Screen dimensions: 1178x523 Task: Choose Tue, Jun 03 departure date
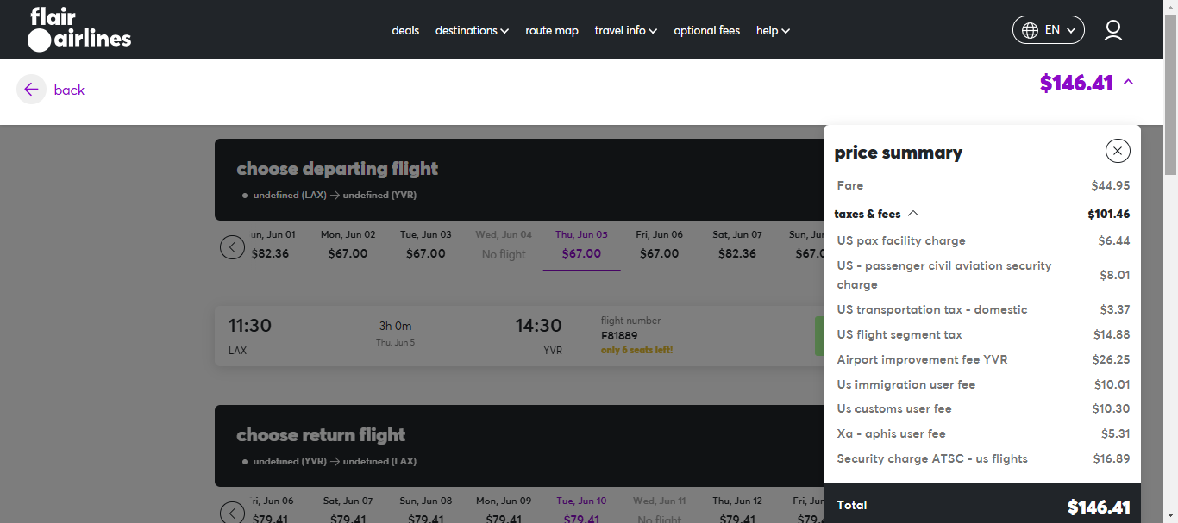pyautogui.click(x=425, y=245)
